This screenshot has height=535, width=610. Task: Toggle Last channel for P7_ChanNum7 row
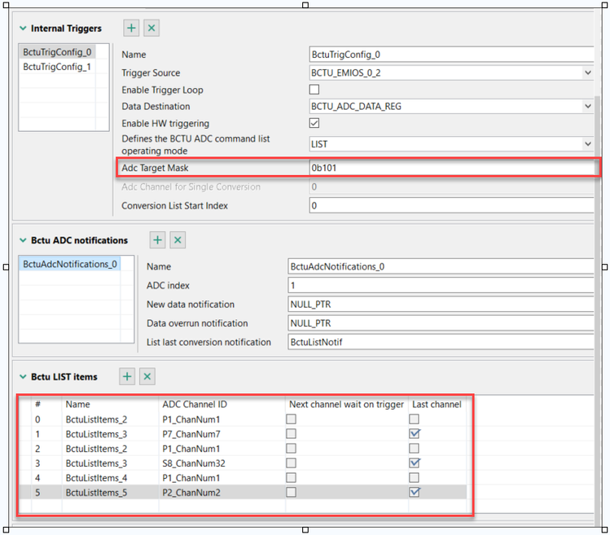tap(415, 433)
